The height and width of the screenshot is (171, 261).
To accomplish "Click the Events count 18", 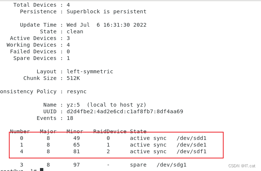I will tap(70, 118).
